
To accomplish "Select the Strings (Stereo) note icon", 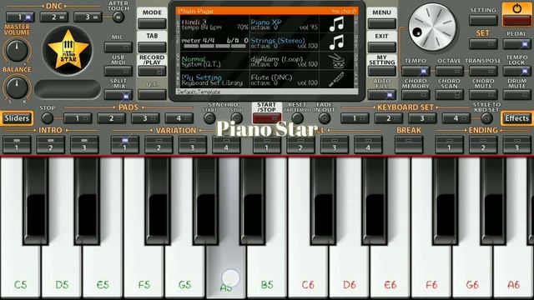I will click(336, 42).
